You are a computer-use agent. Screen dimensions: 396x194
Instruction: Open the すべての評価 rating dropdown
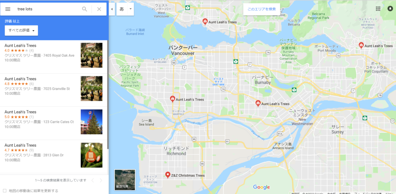tap(21, 30)
